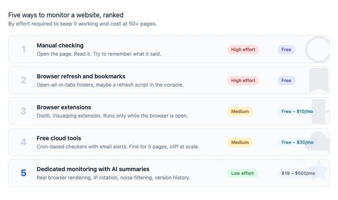The height and width of the screenshot is (200, 338).
Task: Click the Free – $30/mo price badge
Action: (x=297, y=142)
